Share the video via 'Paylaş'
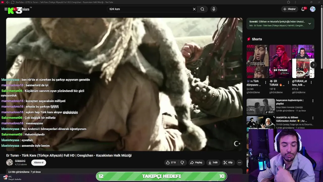This screenshot has width=323, height=182. tap(196, 163)
